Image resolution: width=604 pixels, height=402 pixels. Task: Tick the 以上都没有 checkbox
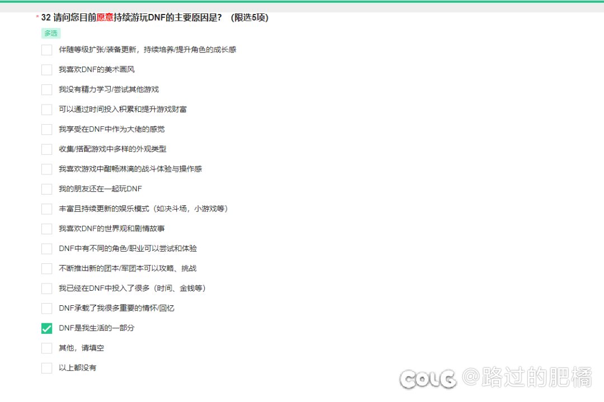pos(46,368)
